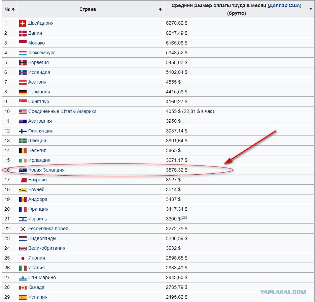
Task: Open the Великобритания country link
Action: click(46, 248)
